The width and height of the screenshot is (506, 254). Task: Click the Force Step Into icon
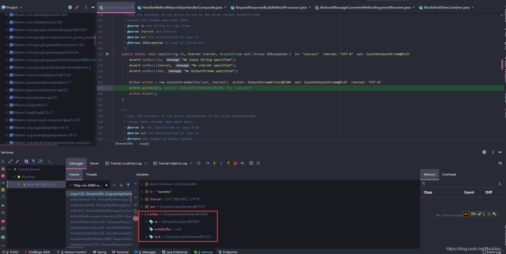(x=221, y=163)
